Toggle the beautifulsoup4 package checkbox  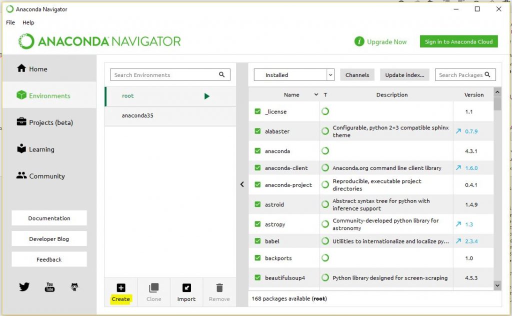coord(257,278)
